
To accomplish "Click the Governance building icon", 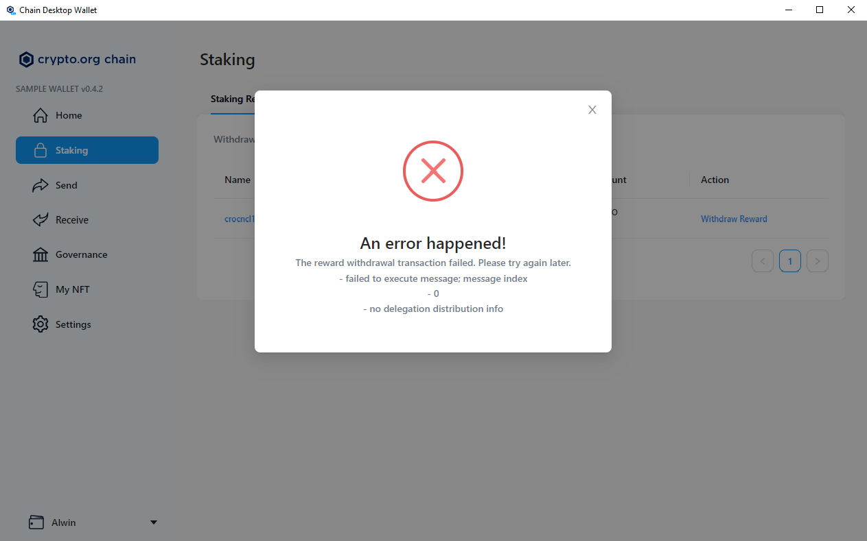I will (x=41, y=254).
